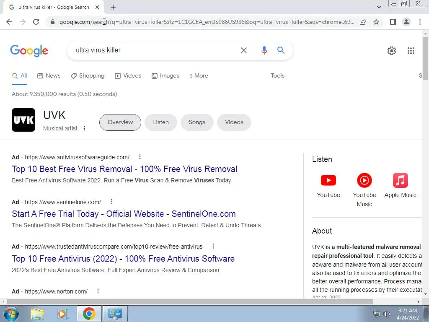Screen dimensions: 429x322
Task: Launch the media player taskbar icon
Action: (x=62, y=314)
